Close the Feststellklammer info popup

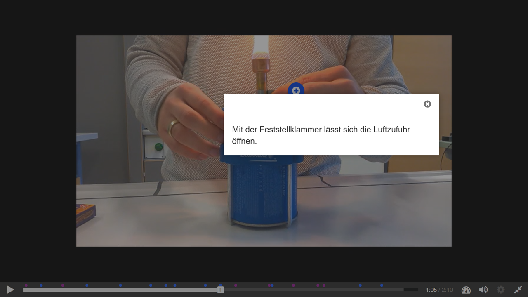[427, 104]
